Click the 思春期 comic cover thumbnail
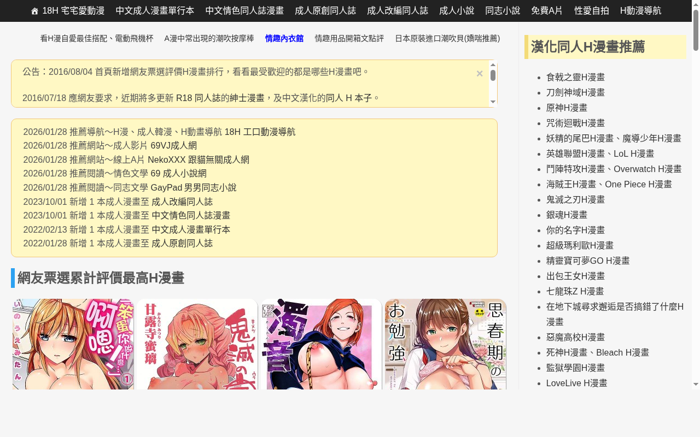 click(446, 344)
